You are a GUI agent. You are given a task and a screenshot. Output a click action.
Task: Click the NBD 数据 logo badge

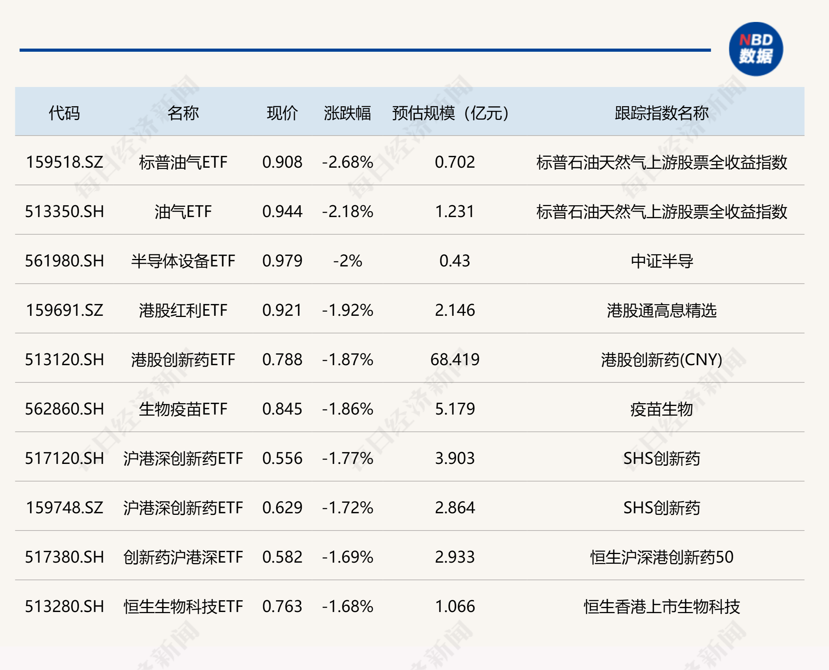pos(756,49)
